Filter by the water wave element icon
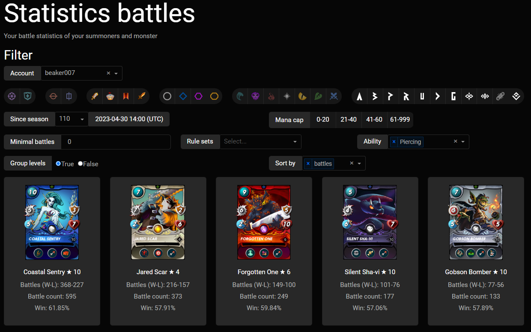Image resolution: width=531 pixels, height=332 pixels. click(240, 96)
